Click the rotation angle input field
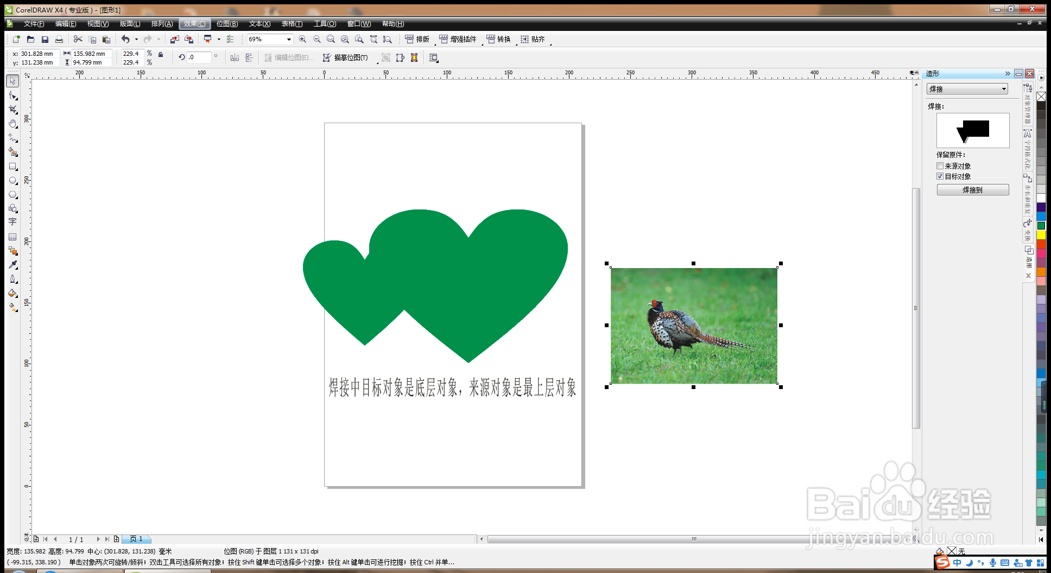This screenshot has height=573, width=1051. 199,57
